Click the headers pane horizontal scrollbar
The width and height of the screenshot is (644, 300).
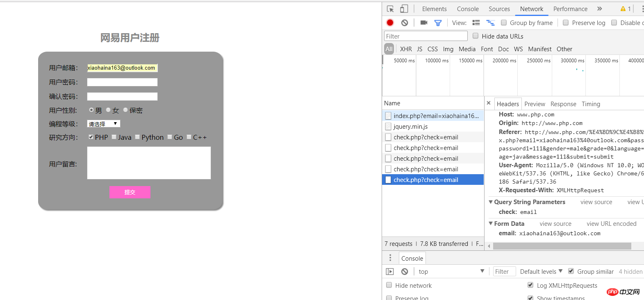coord(562,246)
